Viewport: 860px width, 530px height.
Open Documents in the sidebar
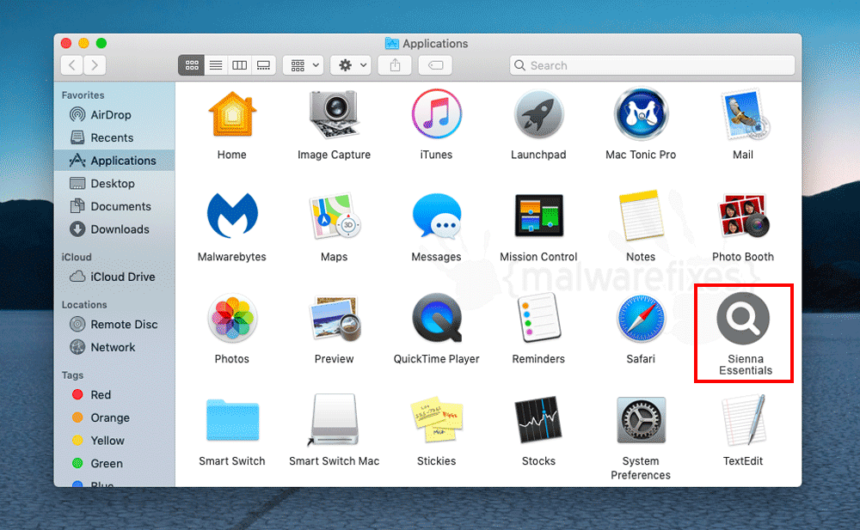click(114, 207)
